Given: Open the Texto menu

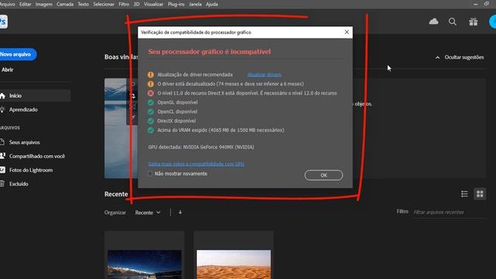Looking at the screenshot, I should coord(83,4).
